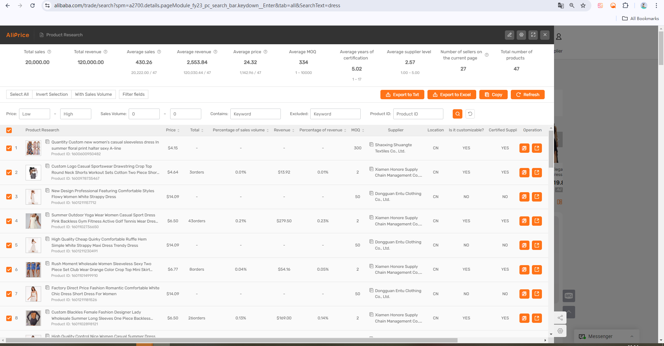Screen dimensions: 664x346
Task: Expand AliPrice panel to fullscreen
Action: [x=533, y=35]
